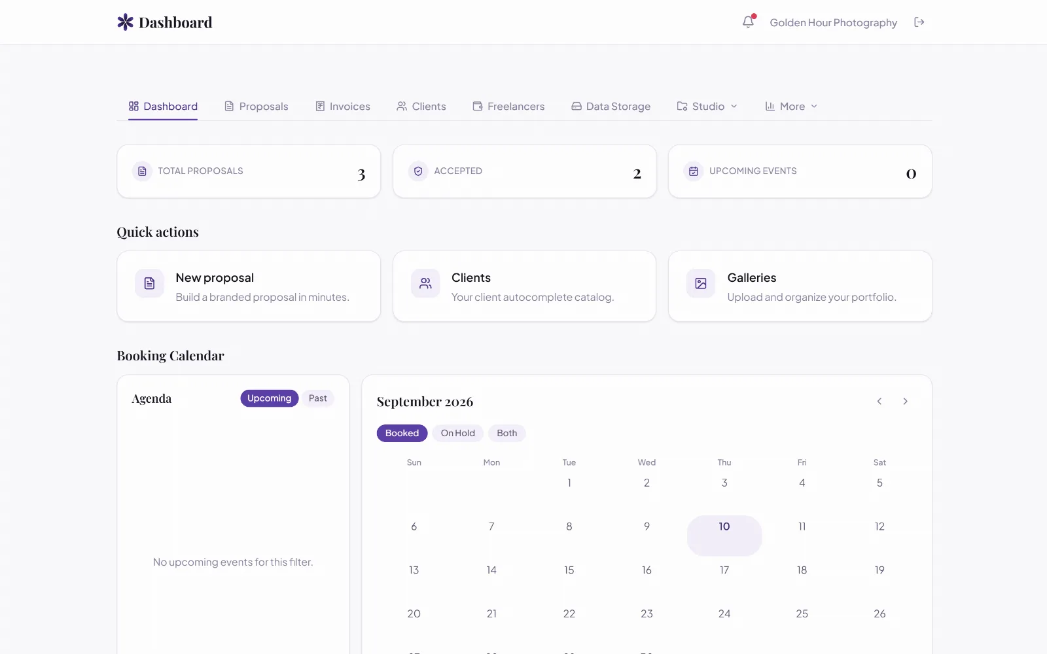The height and width of the screenshot is (654, 1047).
Task: Open the Upcoming Events stat card
Action: (800, 171)
